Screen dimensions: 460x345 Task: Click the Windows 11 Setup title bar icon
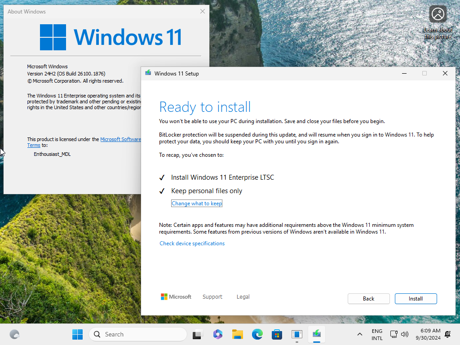[x=148, y=73]
